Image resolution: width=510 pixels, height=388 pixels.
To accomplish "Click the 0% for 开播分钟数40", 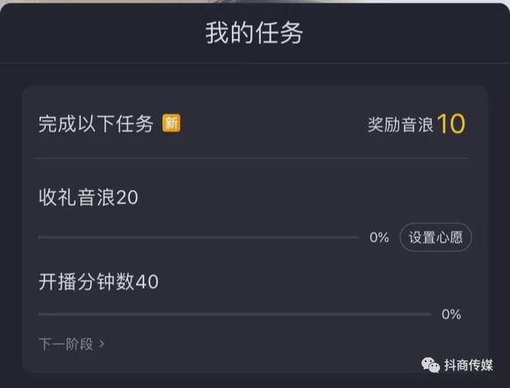I will click(x=451, y=314).
